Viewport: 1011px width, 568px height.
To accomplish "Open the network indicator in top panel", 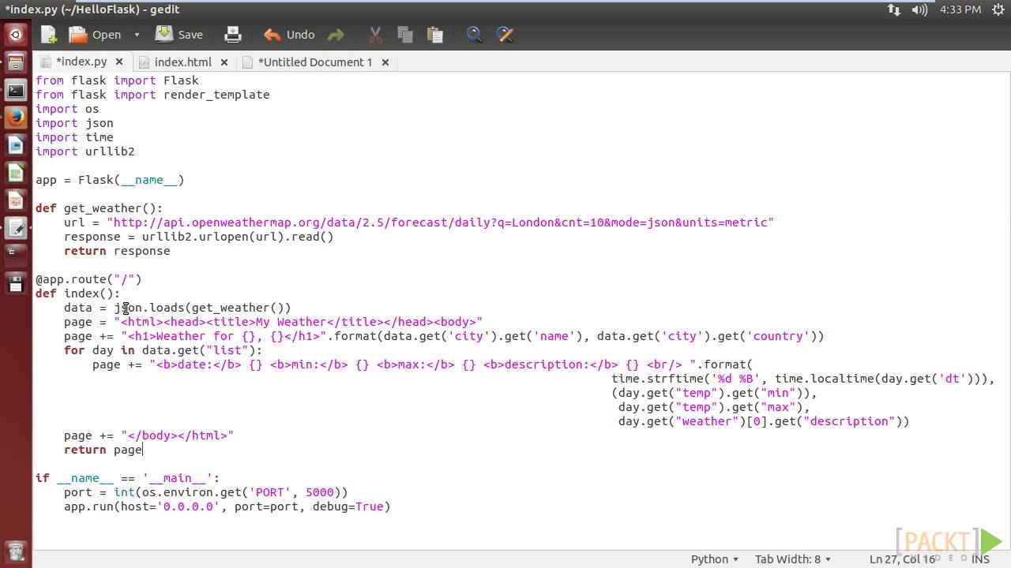I will 893,10.
